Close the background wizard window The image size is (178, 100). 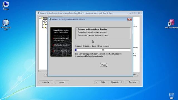[x=139, y=13]
